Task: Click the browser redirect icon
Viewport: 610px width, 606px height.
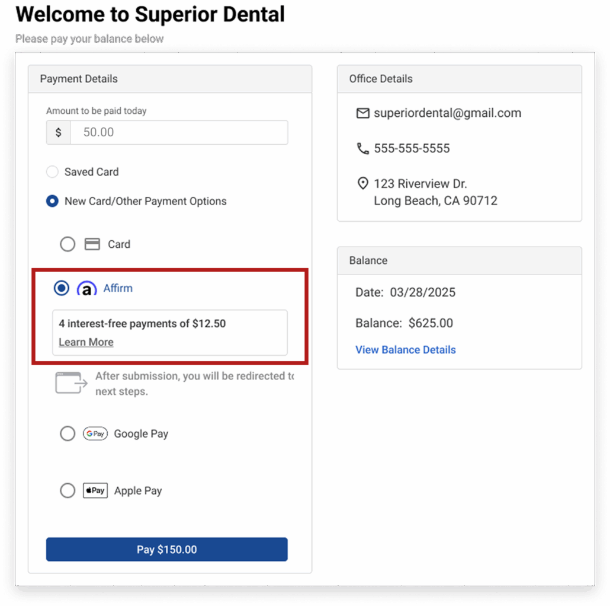Action: point(70,383)
